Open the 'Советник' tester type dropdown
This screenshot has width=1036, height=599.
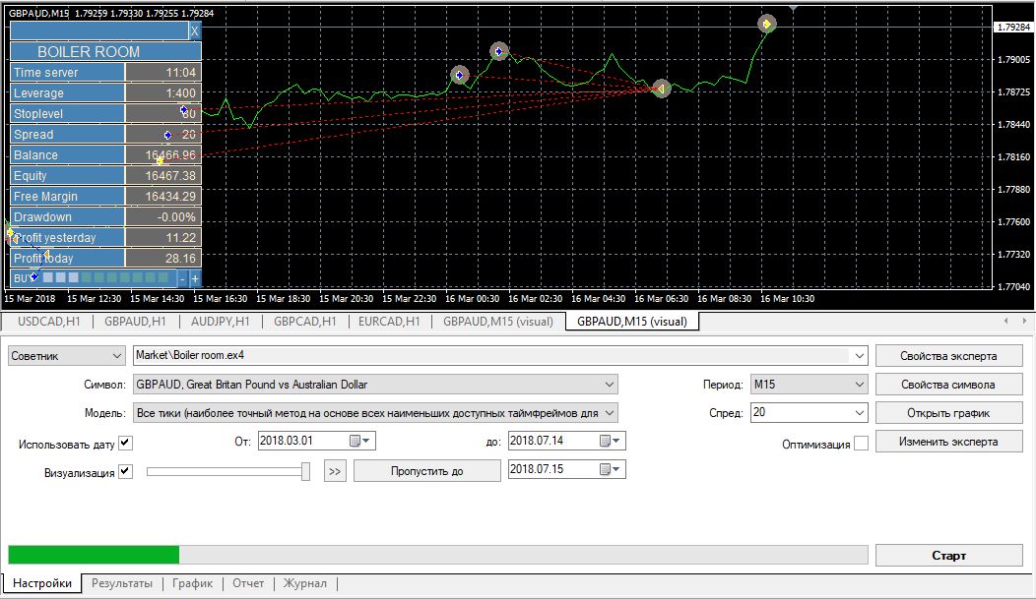tap(66, 356)
